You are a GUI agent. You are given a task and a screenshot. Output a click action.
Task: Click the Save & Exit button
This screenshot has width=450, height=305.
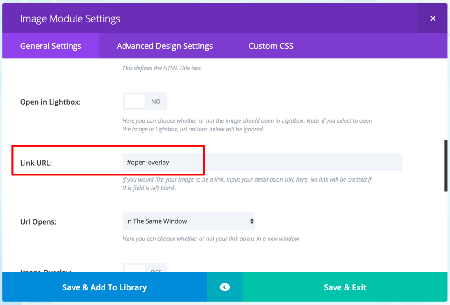(345, 287)
